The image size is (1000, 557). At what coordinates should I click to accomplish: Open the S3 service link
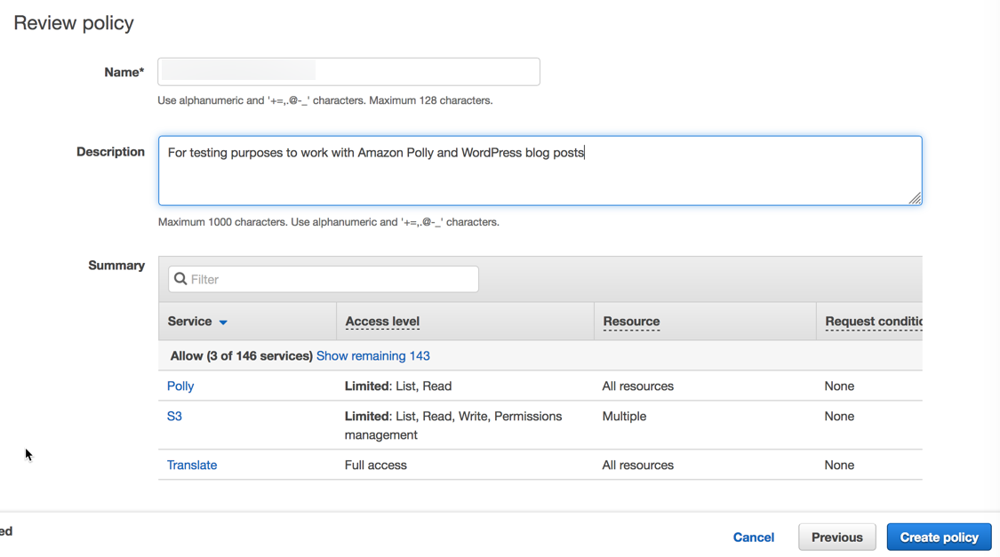174,416
